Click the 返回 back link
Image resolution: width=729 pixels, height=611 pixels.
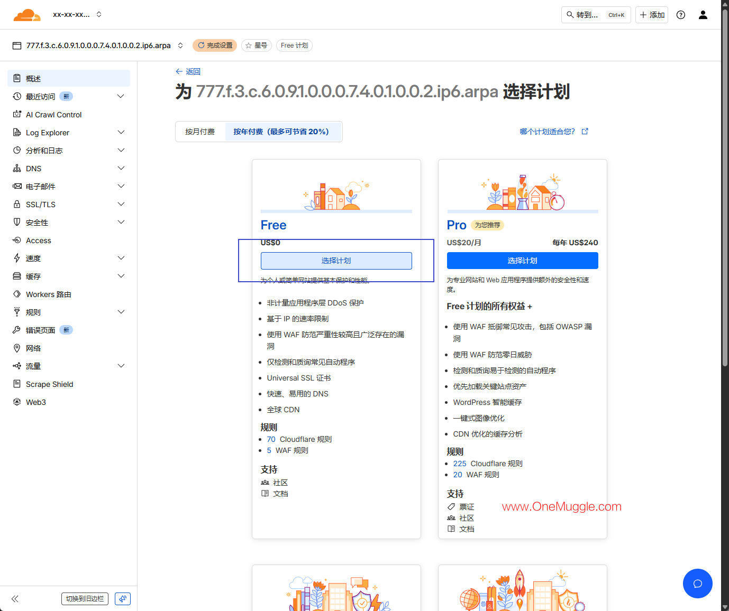[188, 71]
